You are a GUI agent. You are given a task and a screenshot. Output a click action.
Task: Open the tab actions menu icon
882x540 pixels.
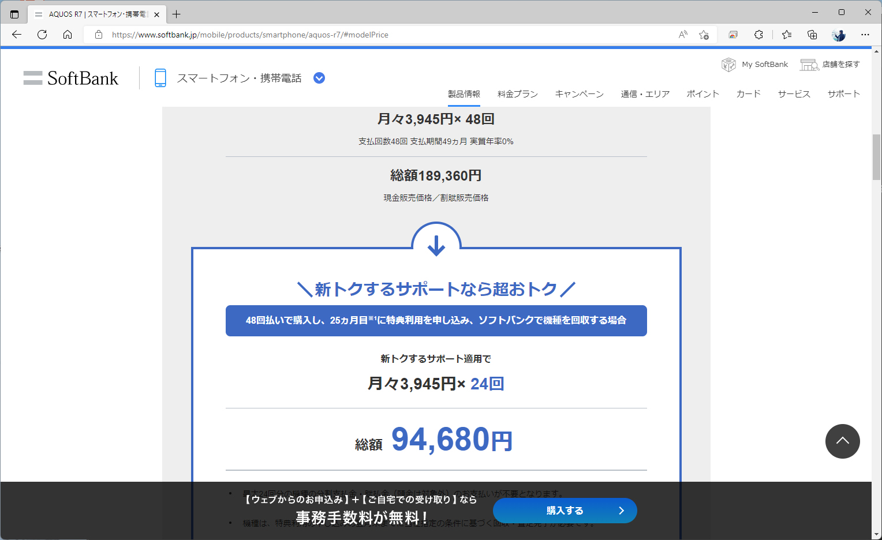tap(14, 14)
